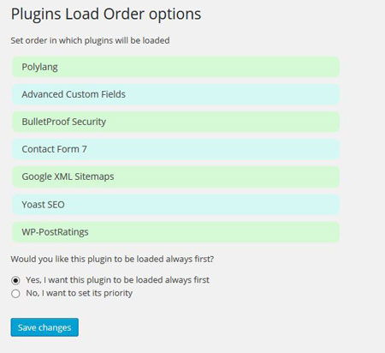
Task: Click the BulletProof Security text label
Action: tap(64, 122)
